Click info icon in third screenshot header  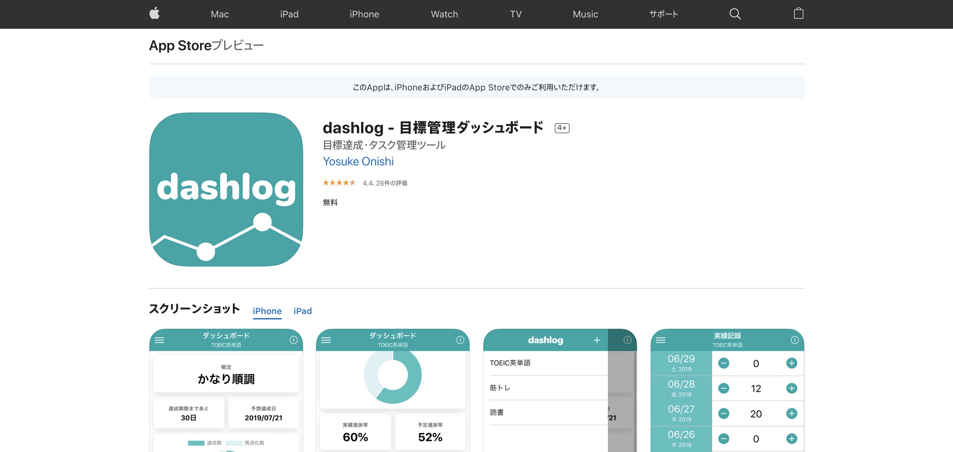(x=627, y=340)
